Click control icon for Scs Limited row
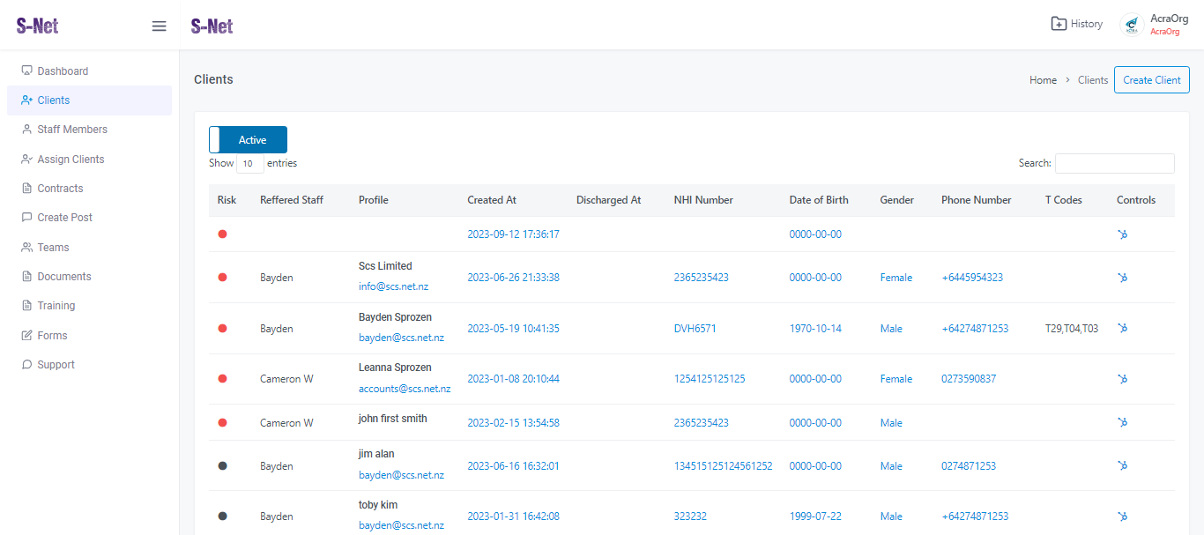Image resolution: width=1204 pixels, height=535 pixels. coord(1123,278)
